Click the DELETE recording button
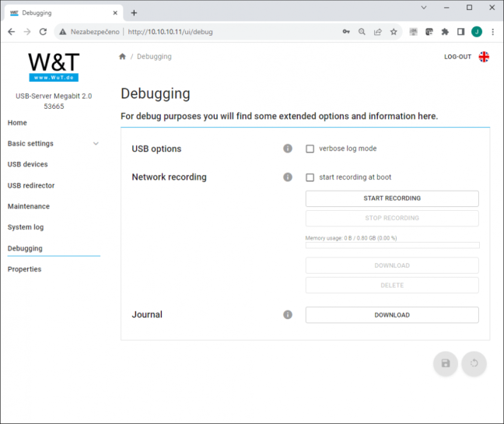 point(392,286)
